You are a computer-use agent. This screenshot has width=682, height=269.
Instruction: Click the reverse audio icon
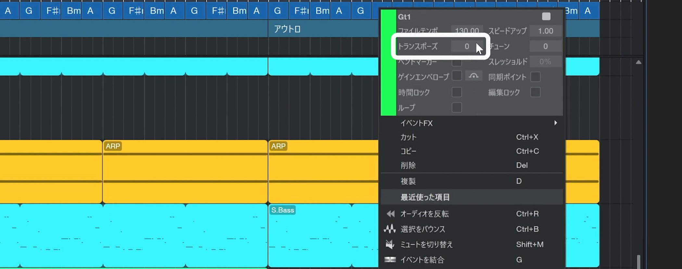point(390,214)
